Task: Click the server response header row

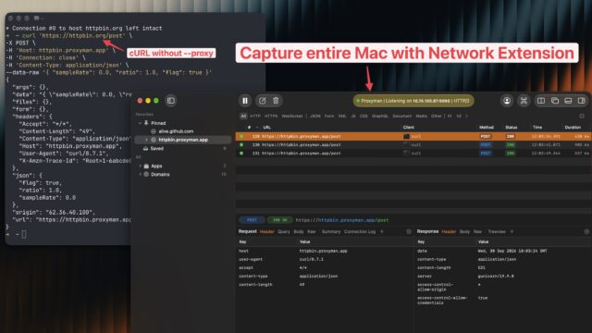Action: [x=503, y=277]
